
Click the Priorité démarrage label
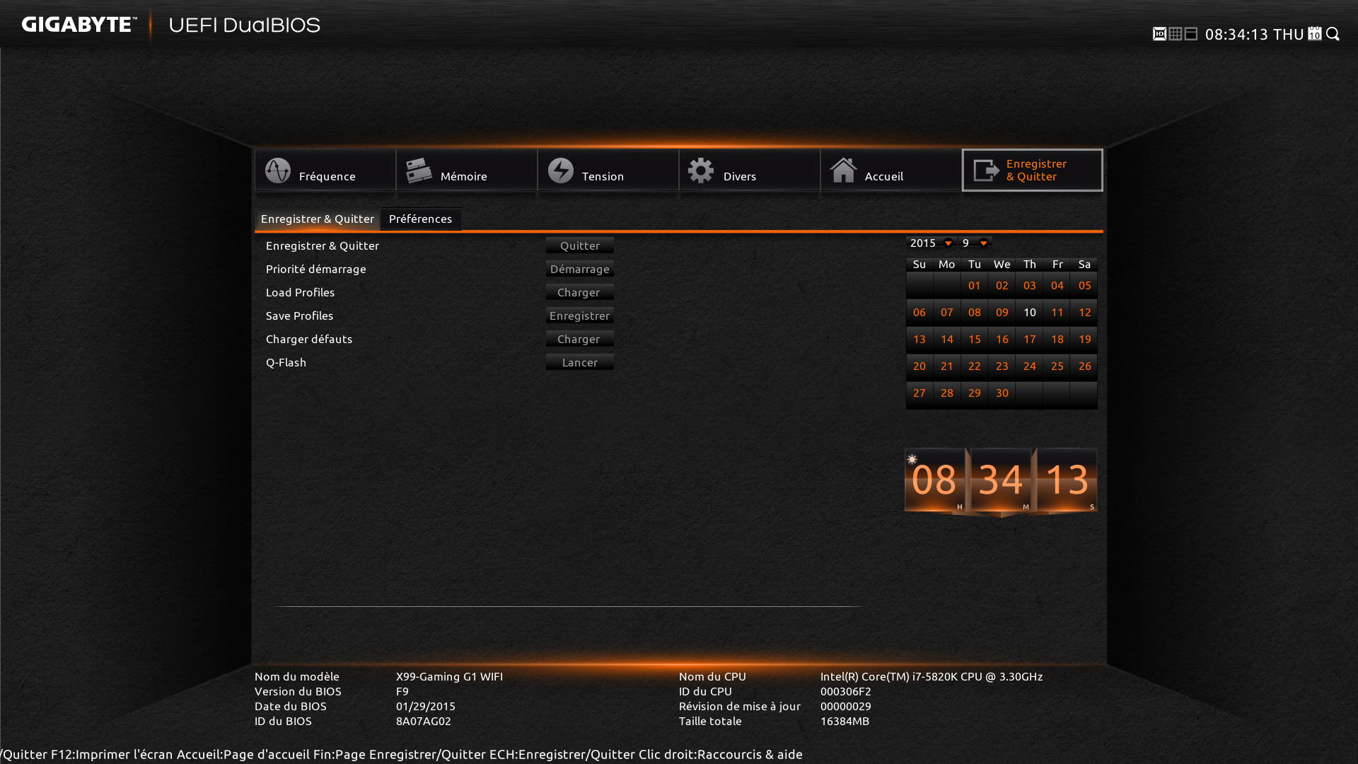pyautogui.click(x=315, y=269)
